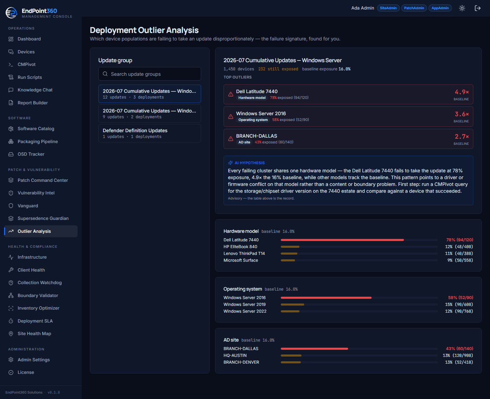Click BRANCH-DALLAS exposure bar

pos(314,349)
